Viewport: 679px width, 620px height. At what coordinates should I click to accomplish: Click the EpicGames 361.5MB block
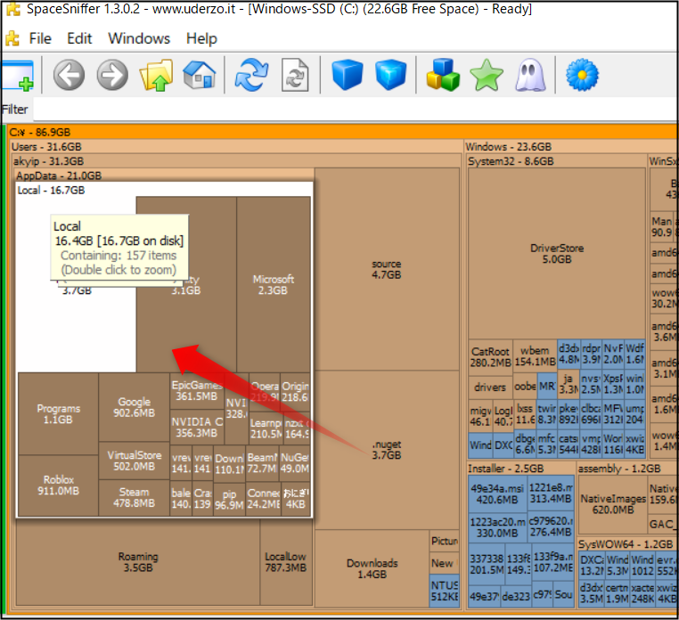197,391
